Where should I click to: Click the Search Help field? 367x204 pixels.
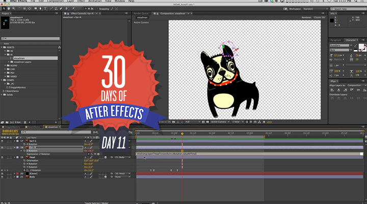pos(348,9)
